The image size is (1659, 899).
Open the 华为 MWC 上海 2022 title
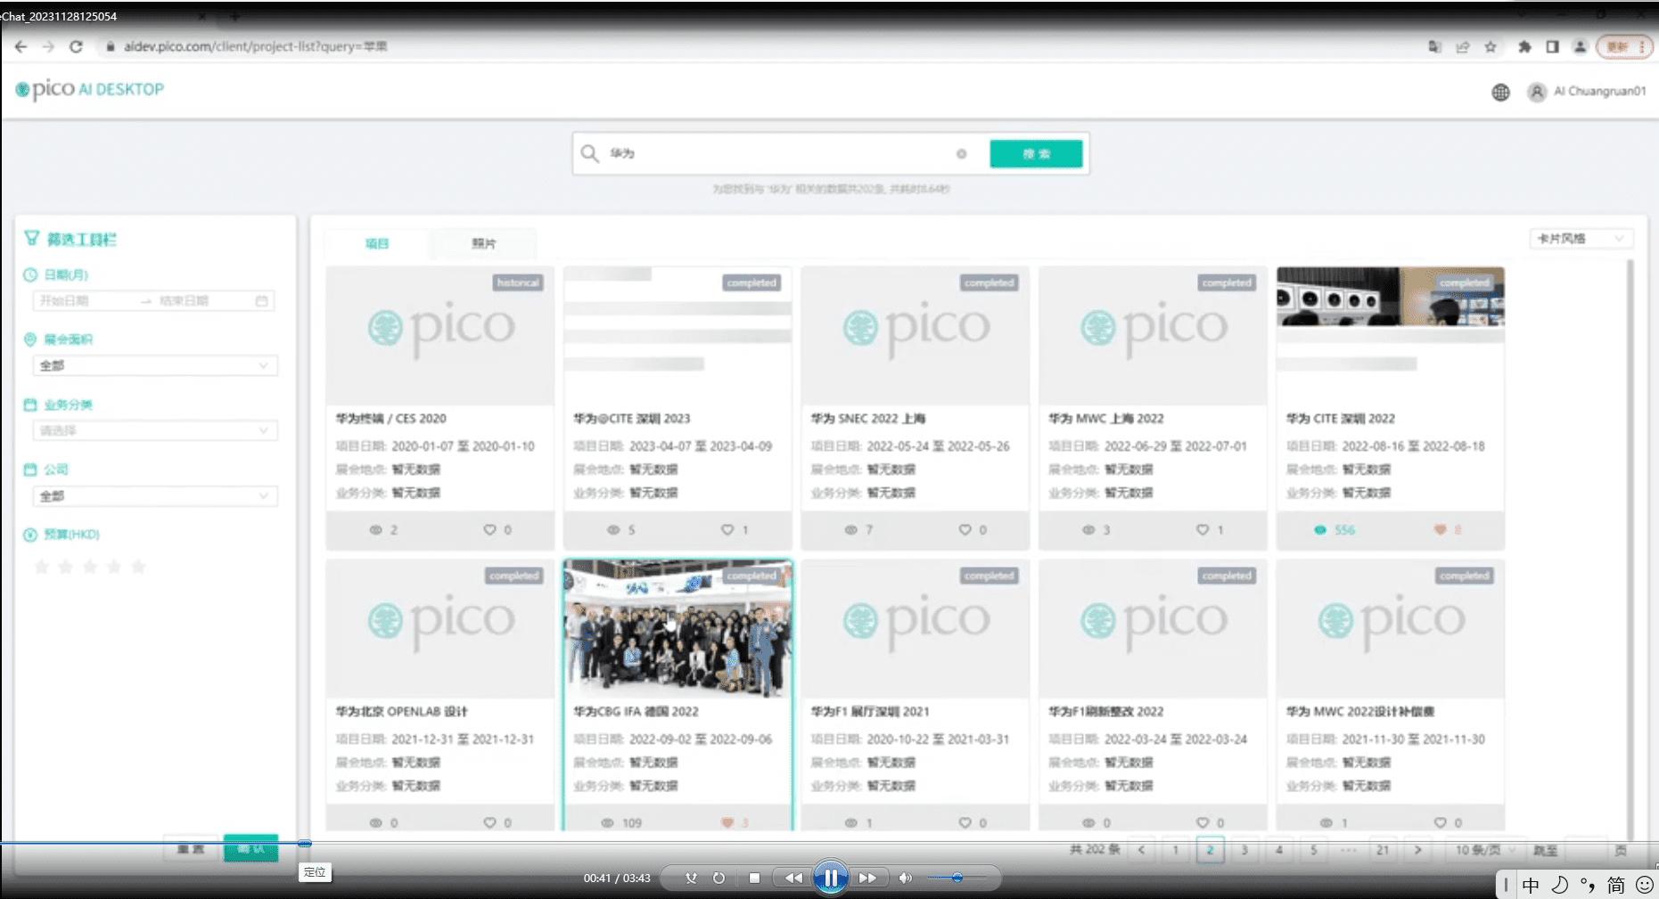pyautogui.click(x=1105, y=419)
